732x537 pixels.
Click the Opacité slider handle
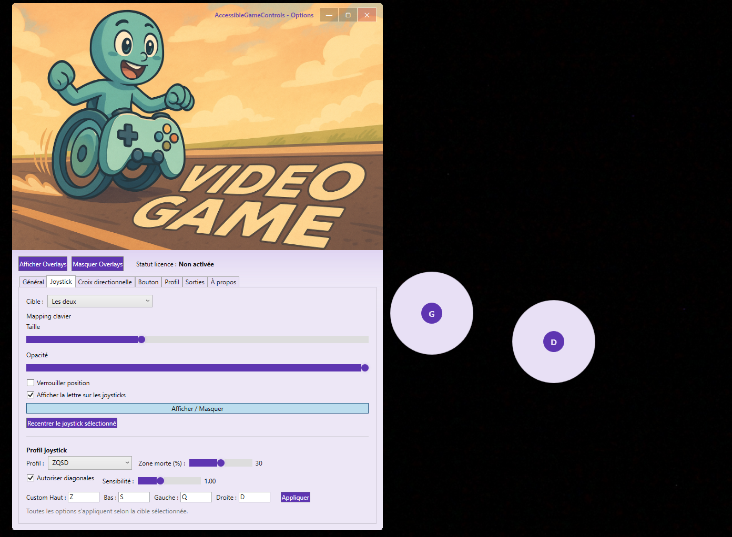click(365, 368)
